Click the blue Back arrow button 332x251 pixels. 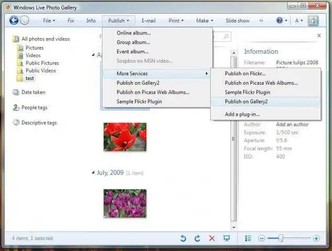click(14, 20)
